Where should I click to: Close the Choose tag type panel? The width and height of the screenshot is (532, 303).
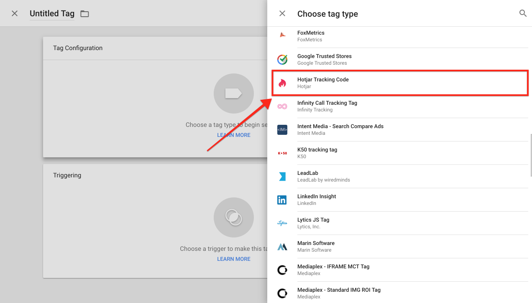[x=282, y=14]
